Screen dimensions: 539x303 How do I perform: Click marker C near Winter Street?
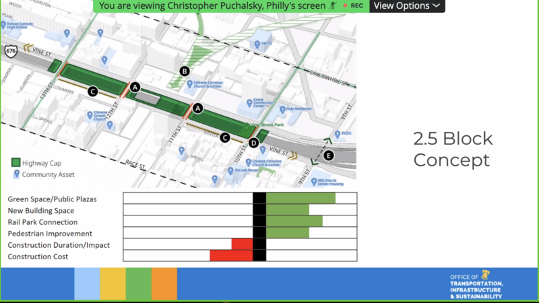point(225,138)
